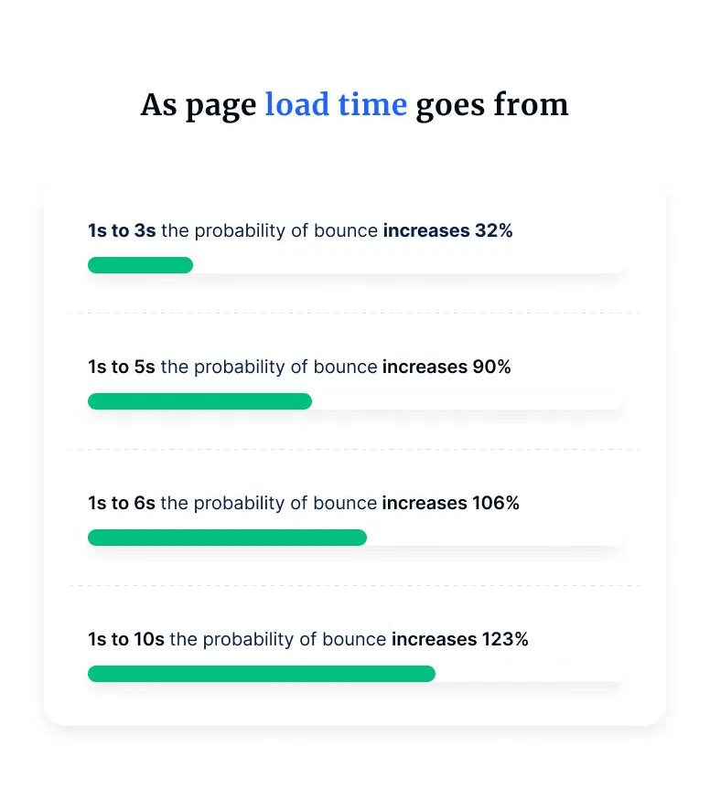Click the "goes from" words in the heading

[491, 105]
